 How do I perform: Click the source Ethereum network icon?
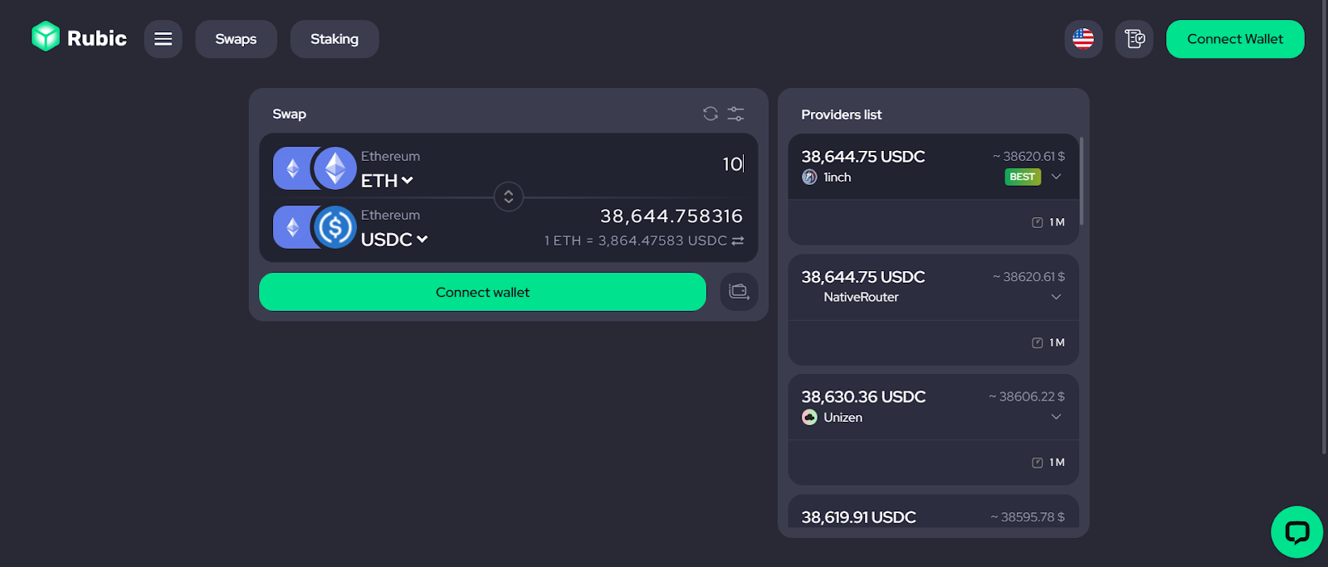pos(292,168)
